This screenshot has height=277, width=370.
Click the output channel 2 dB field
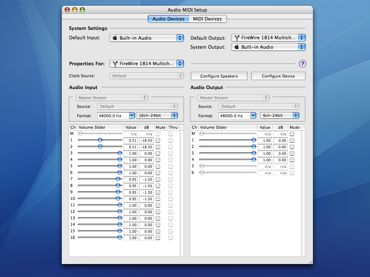pos(280,147)
